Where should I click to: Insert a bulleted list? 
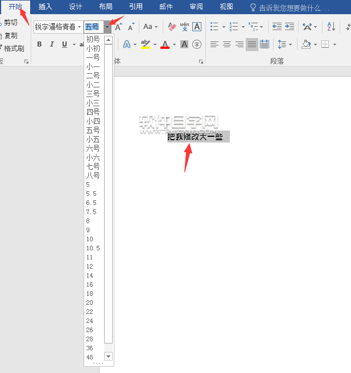click(x=214, y=27)
